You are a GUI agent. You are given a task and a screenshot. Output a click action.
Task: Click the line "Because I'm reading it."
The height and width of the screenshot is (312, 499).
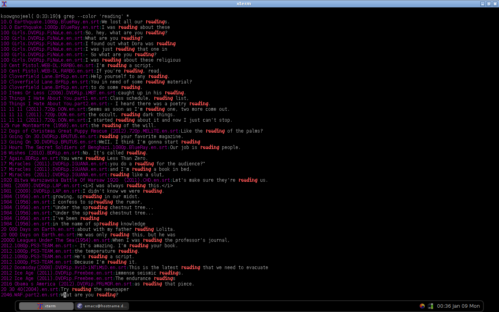click(106, 262)
